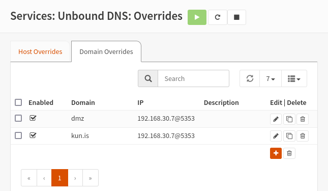This screenshot has width=328, height=191.
Task: Restart the Unbound DNS service
Action: (218, 17)
